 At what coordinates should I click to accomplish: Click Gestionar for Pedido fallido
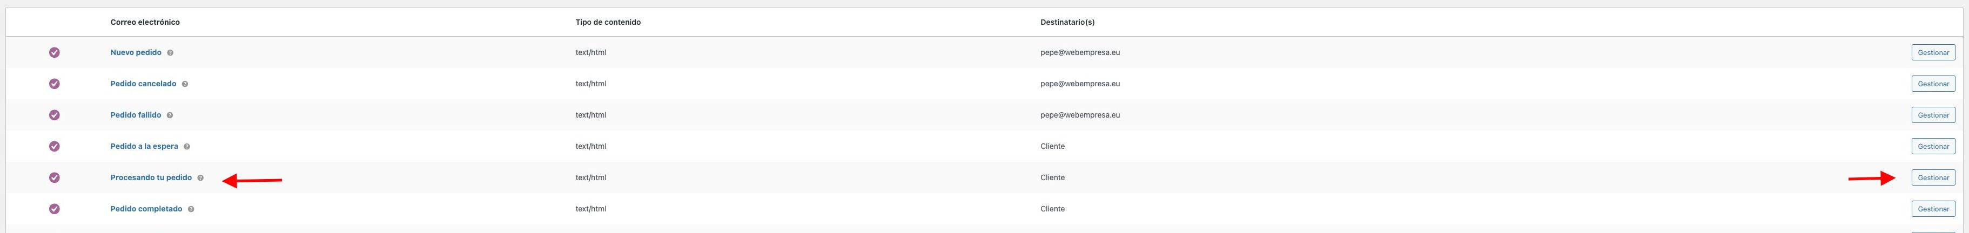pyautogui.click(x=1933, y=115)
